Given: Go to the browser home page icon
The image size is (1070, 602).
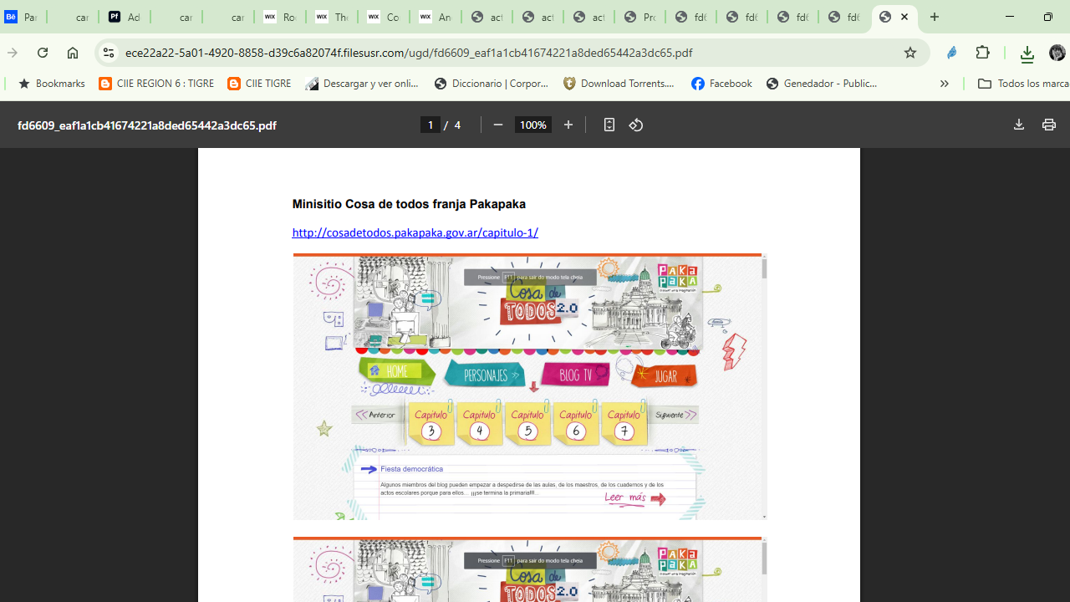Looking at the screenshot, I should (73, 53).
